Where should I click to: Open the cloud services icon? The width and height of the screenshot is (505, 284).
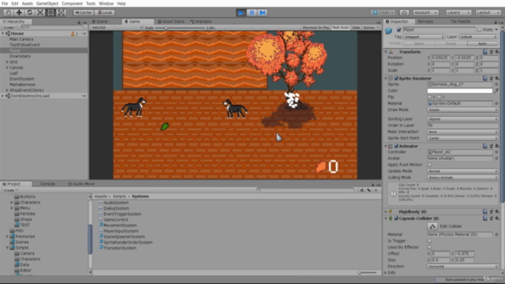click(x=404, y=13)
